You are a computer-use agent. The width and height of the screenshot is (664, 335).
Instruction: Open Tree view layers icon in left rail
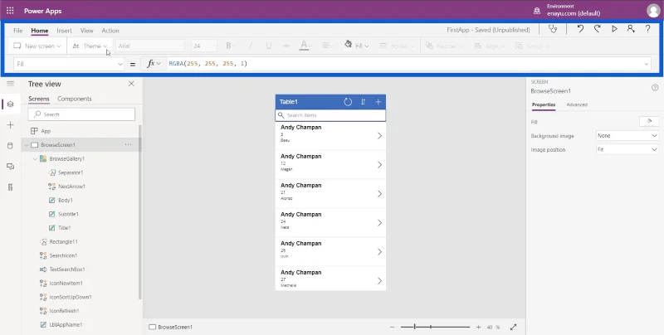11,104
